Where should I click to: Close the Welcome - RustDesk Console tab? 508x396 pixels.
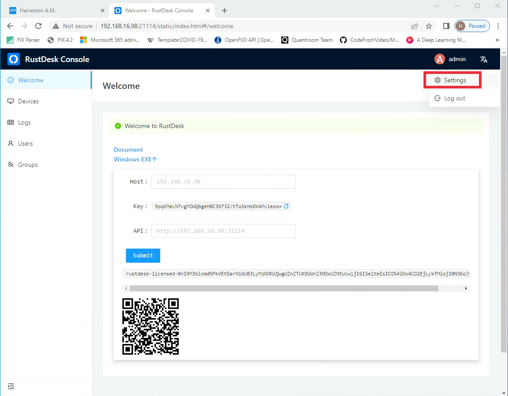208,11
